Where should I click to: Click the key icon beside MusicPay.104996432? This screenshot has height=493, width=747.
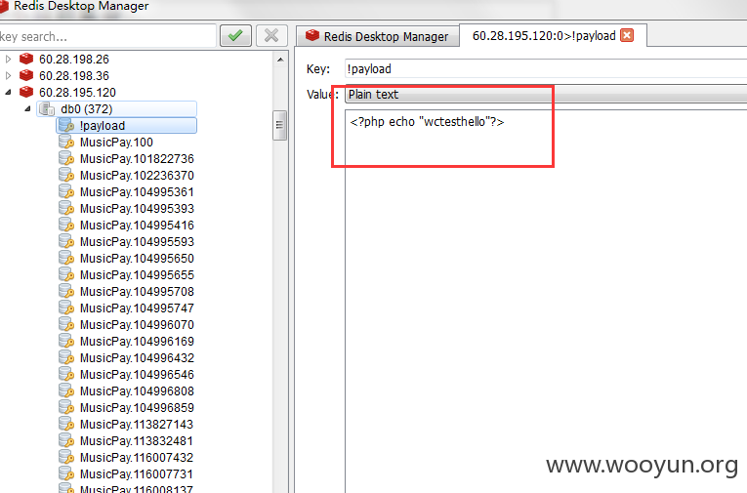[x=66, y=357]
